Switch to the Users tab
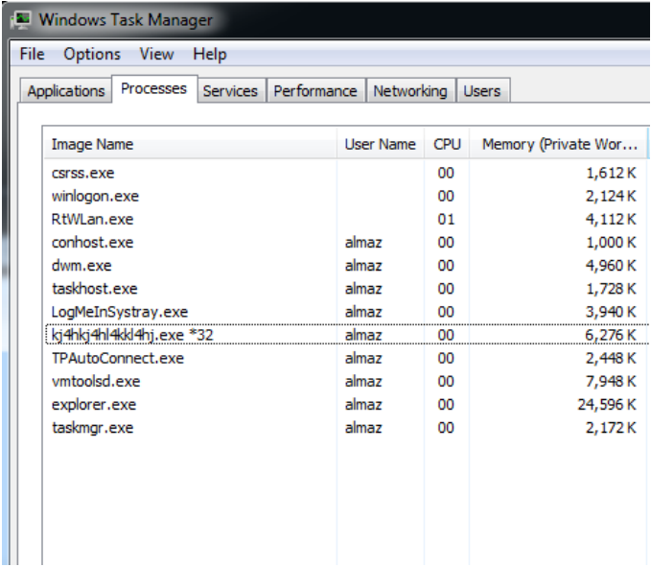651x567 pixels. tap(481, 91)
